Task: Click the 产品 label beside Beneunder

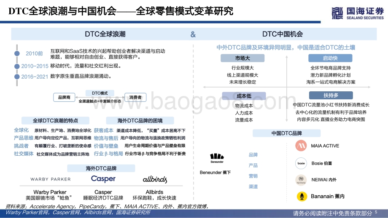Action: (x=253, y=165)
